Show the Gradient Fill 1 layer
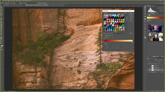 click(x=147, y=68)
